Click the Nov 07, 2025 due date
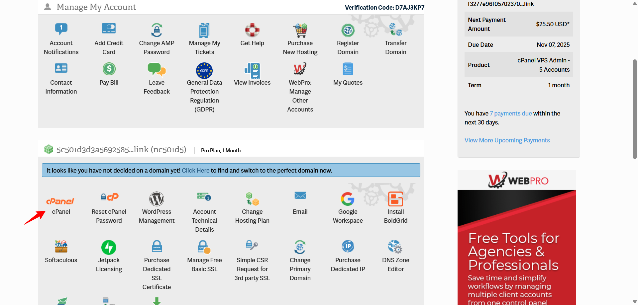 (x=553, y=45)
